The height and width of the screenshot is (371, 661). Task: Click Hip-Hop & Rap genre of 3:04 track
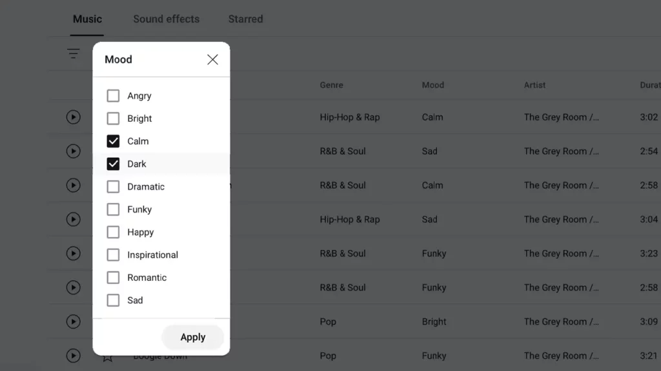point(349,219)
